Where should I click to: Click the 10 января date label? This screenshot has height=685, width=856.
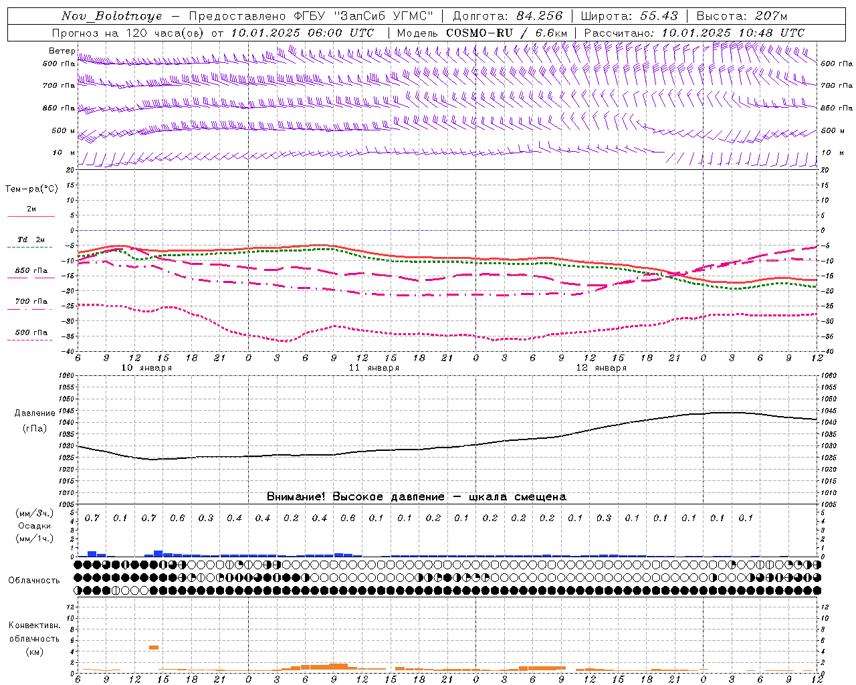[146, 368]
